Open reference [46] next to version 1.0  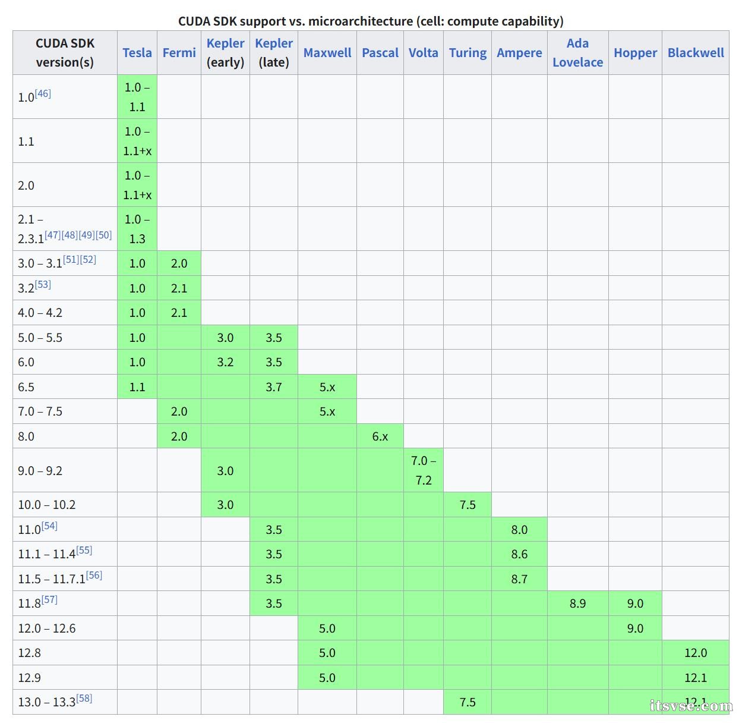point(43,93)
